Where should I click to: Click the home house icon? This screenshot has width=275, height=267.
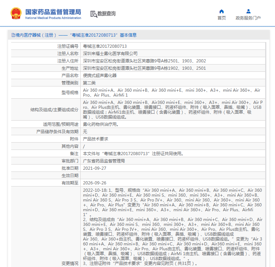point(222,11)
